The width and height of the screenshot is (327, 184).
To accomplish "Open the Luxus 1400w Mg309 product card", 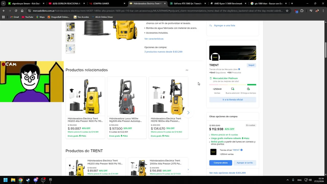I will point(127,108).
